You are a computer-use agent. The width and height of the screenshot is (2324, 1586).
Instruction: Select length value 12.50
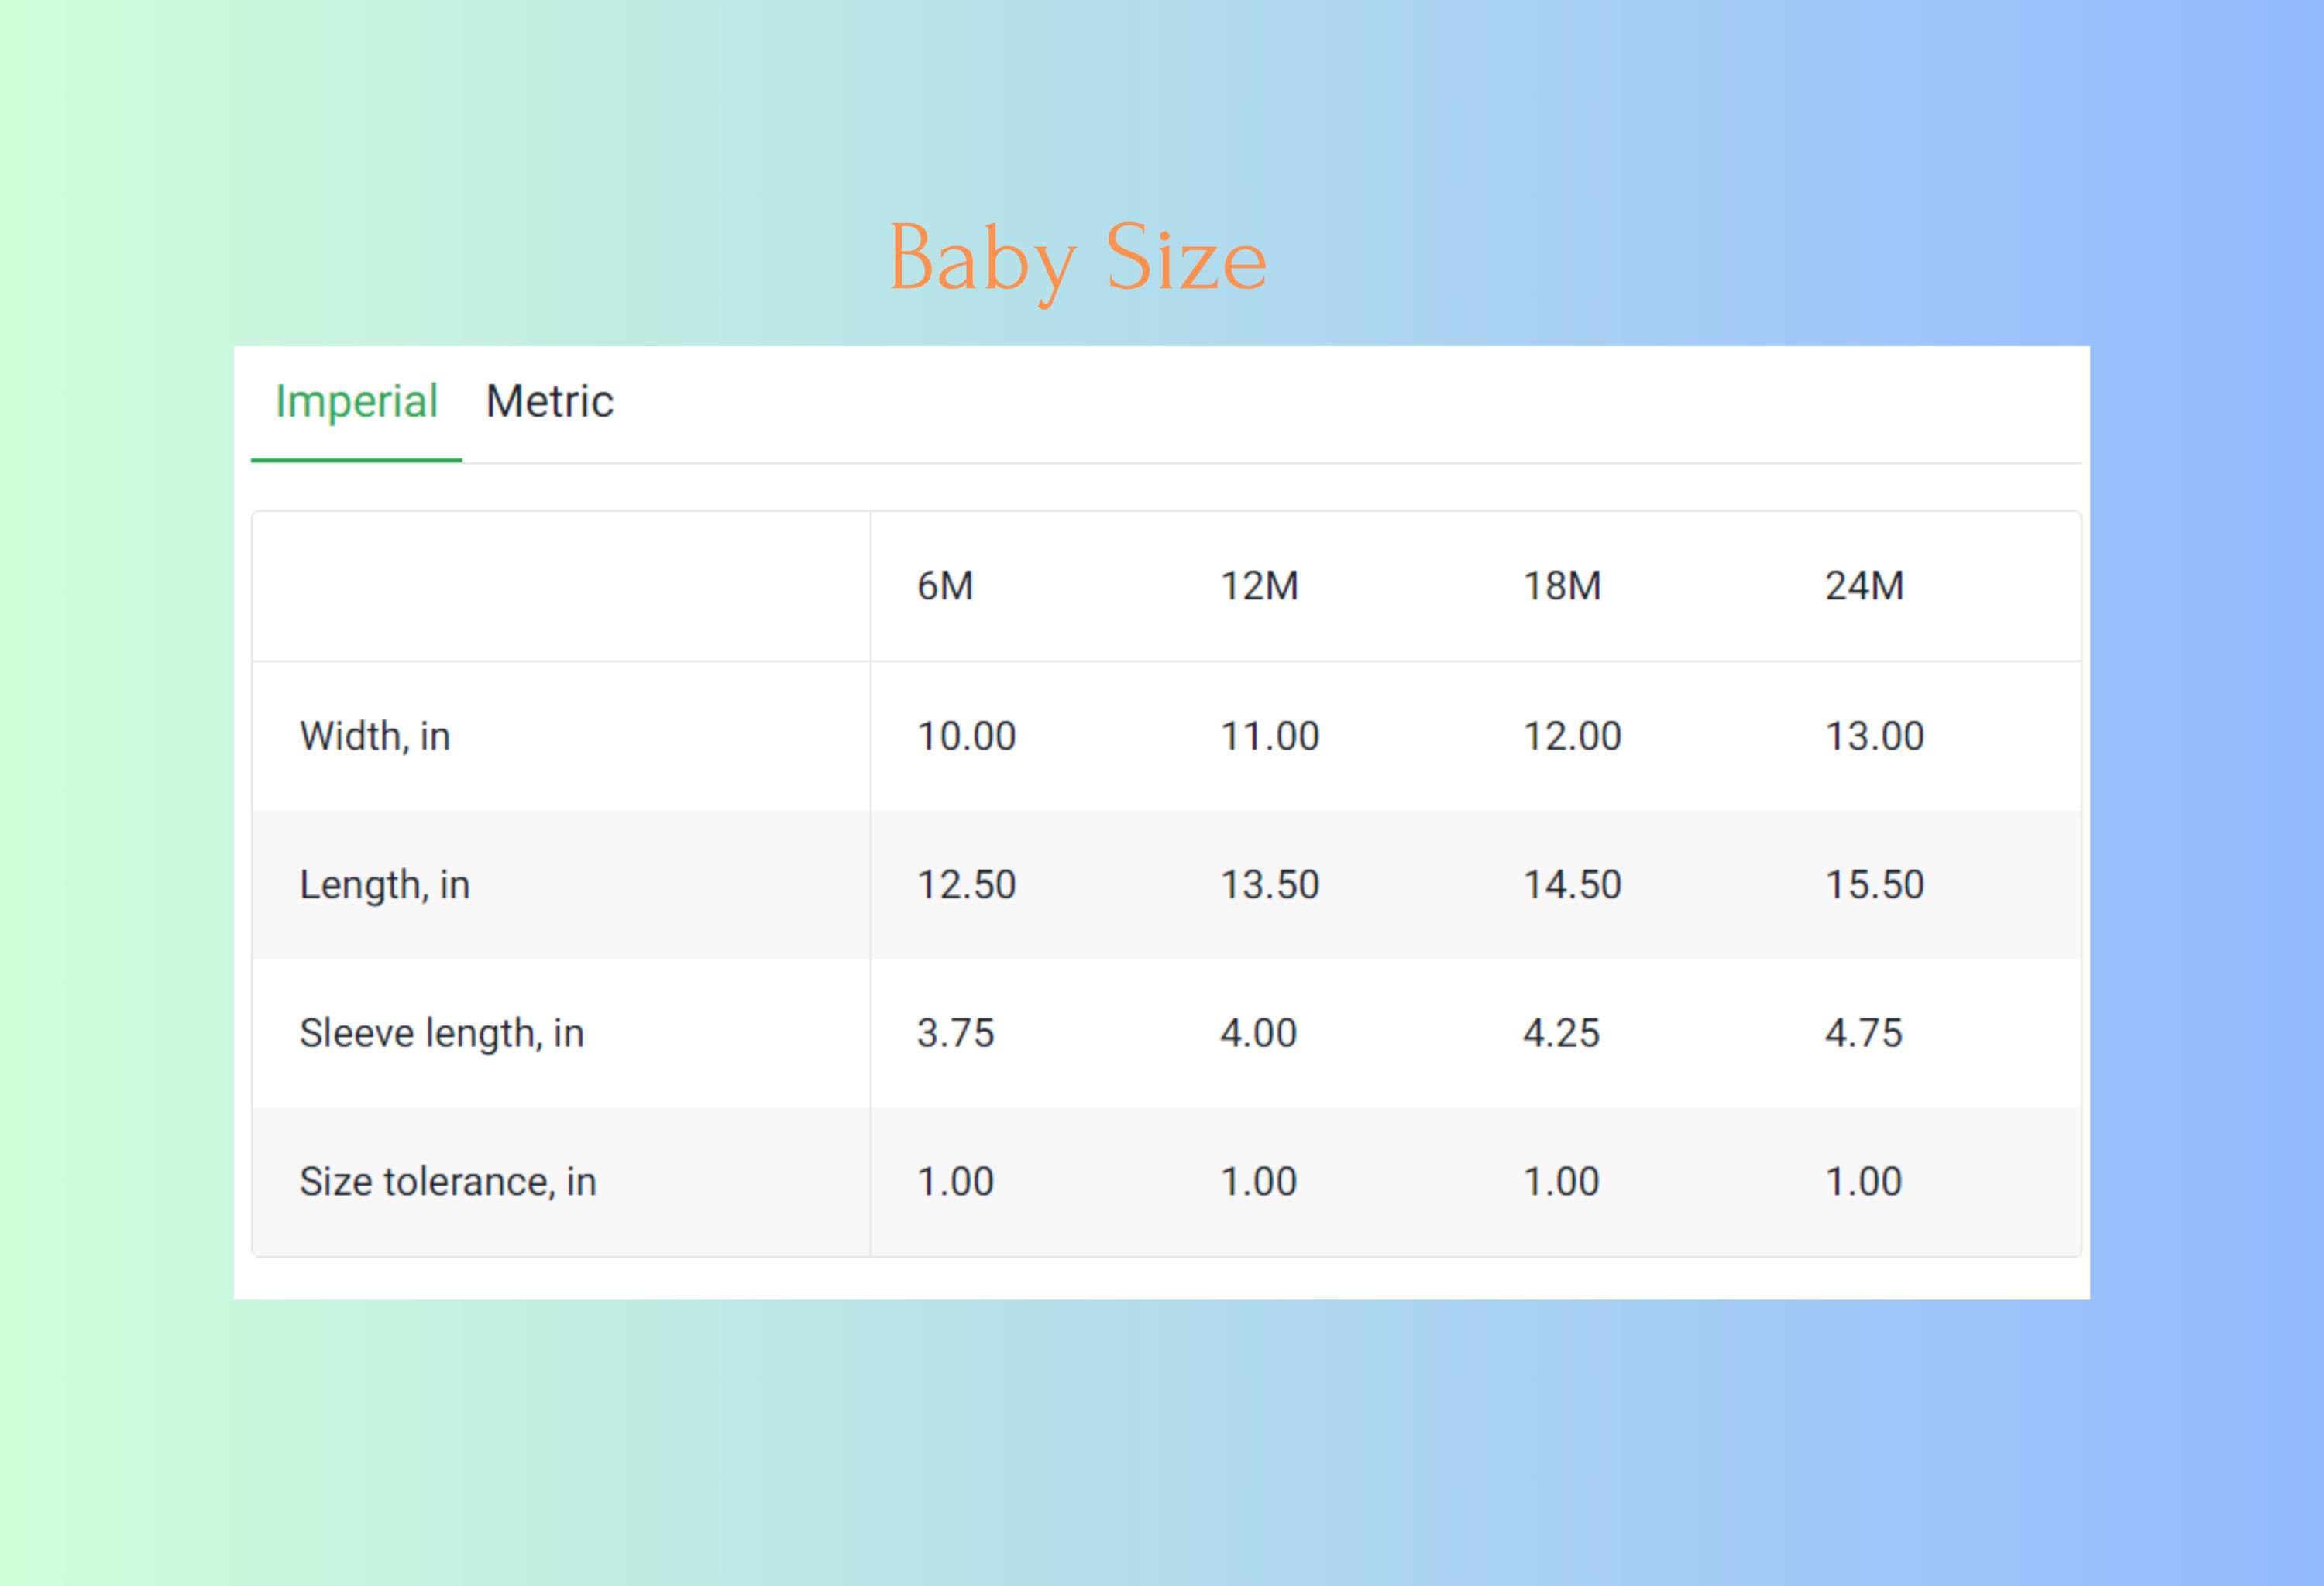pos(966,885)
